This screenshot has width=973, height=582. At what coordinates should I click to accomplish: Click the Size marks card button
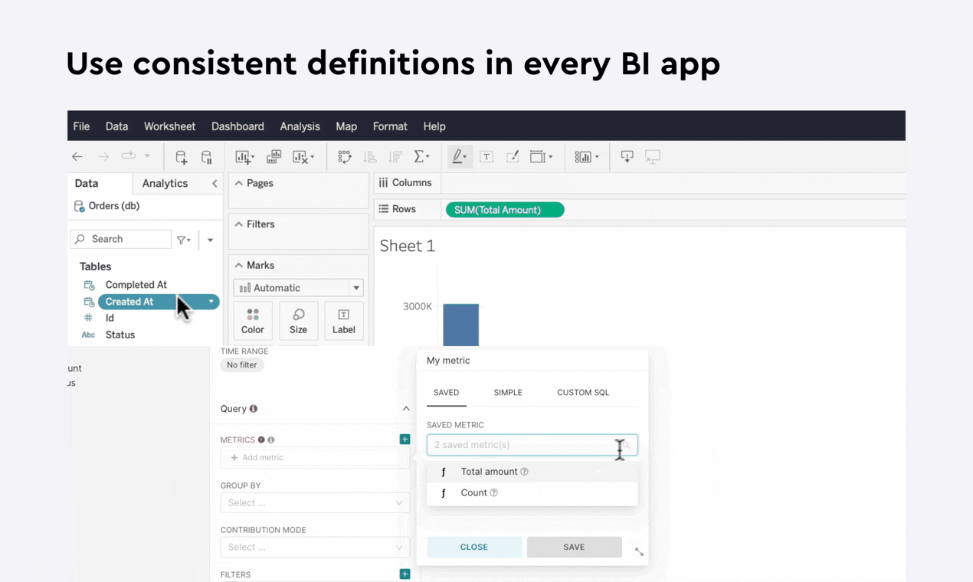coord(299,321)
